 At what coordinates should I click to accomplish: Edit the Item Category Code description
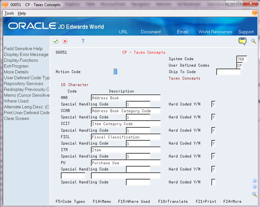[x=126, y=124]
